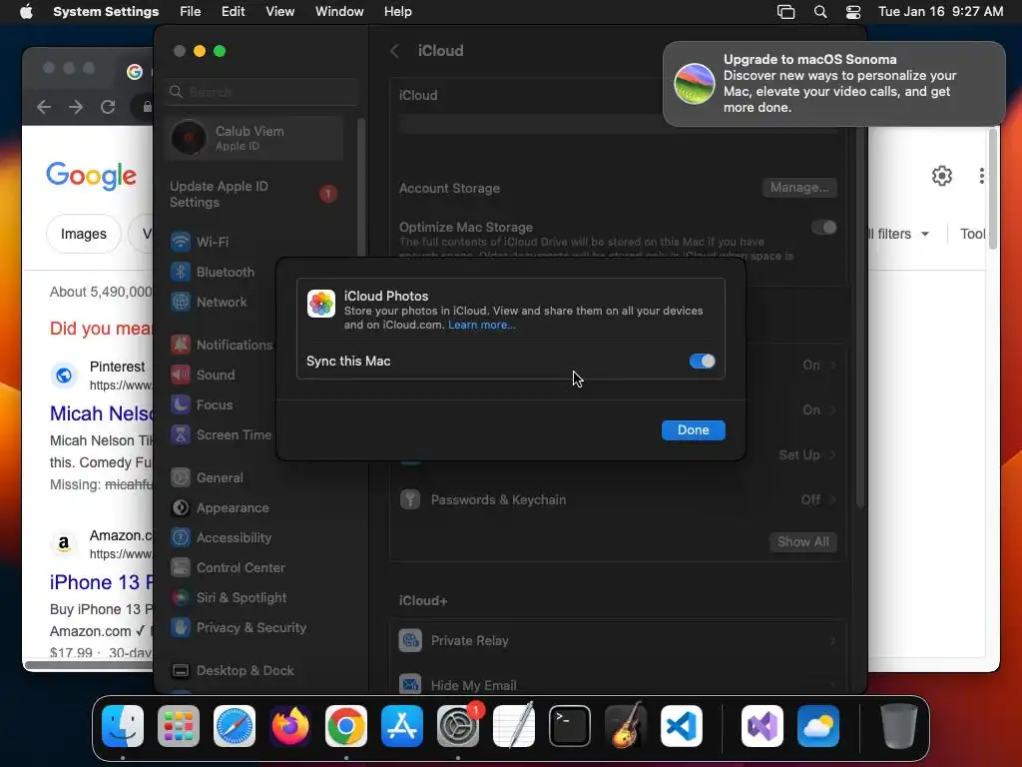Open the Learn more link
Viewport: 1022px width, 767px height.
tap(482, 325)
